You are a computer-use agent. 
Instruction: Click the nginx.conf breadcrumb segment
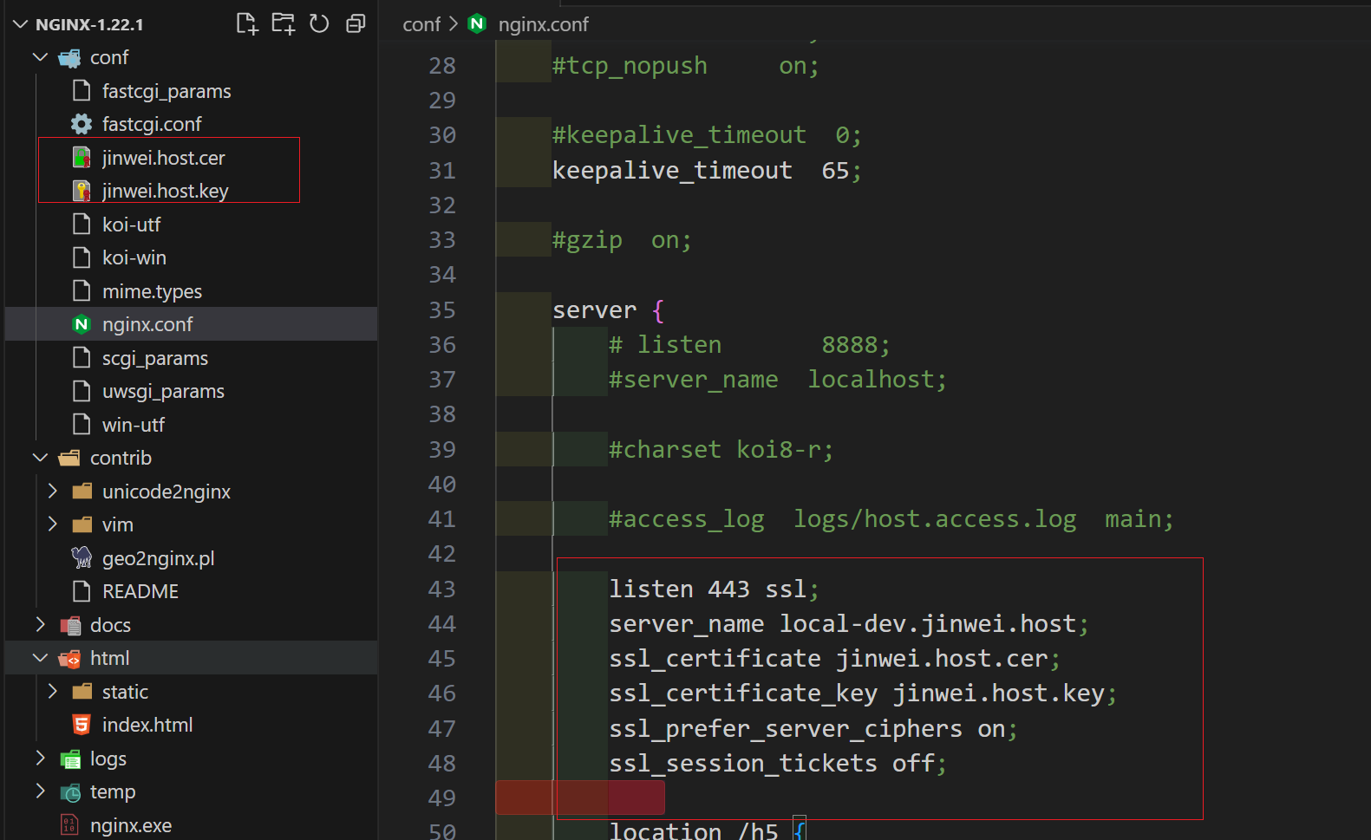(543, 24)
